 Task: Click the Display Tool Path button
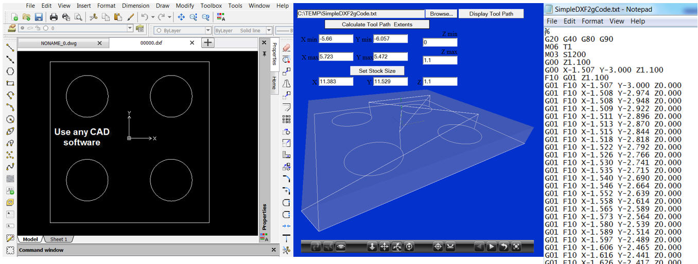pyautogui.click(x=491, y=14)
